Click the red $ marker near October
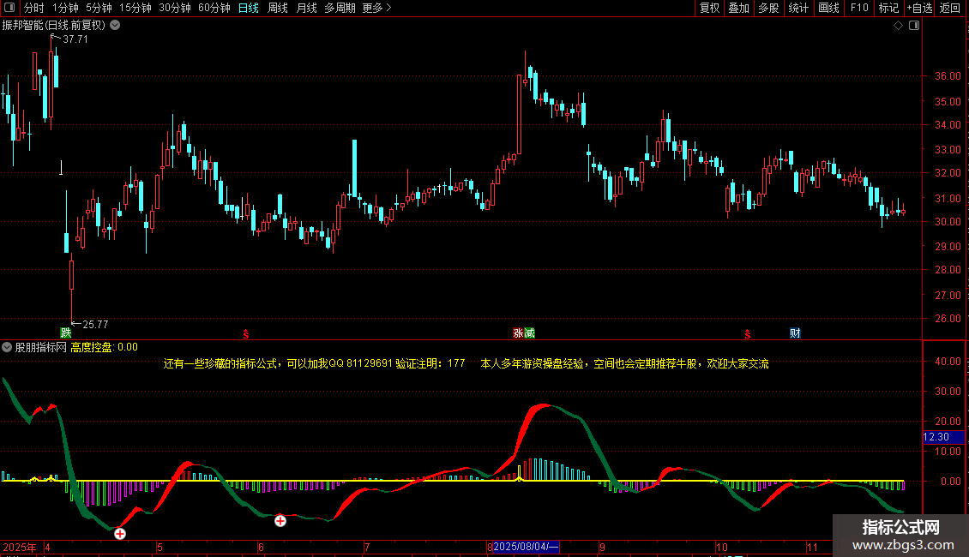Image resolution: width=969 pixels, height=557 pixels. pyautogui.click(x=747, y=334)
